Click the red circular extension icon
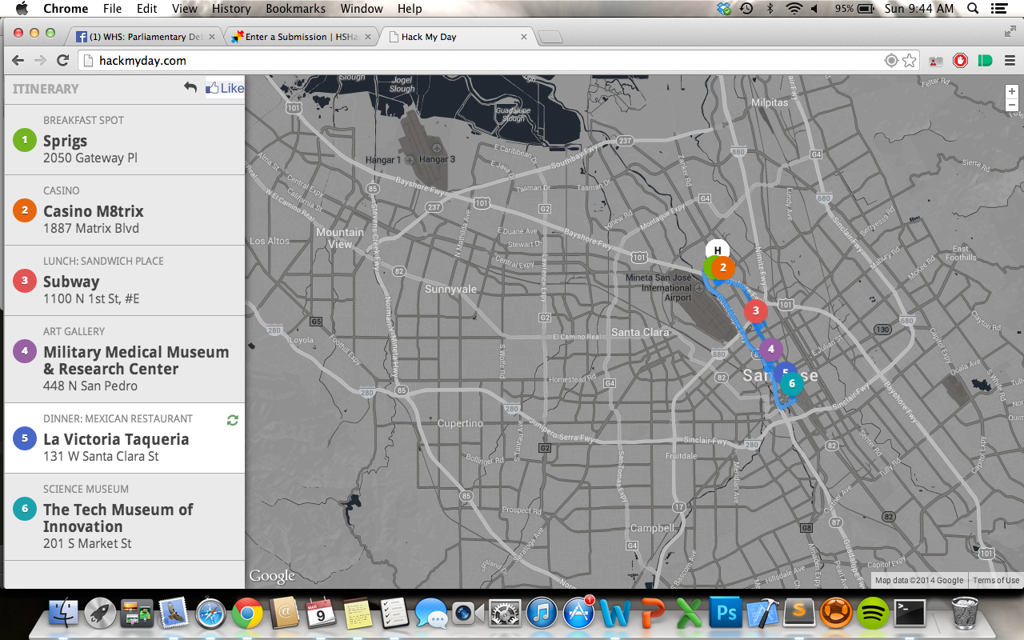 (960, 61)
